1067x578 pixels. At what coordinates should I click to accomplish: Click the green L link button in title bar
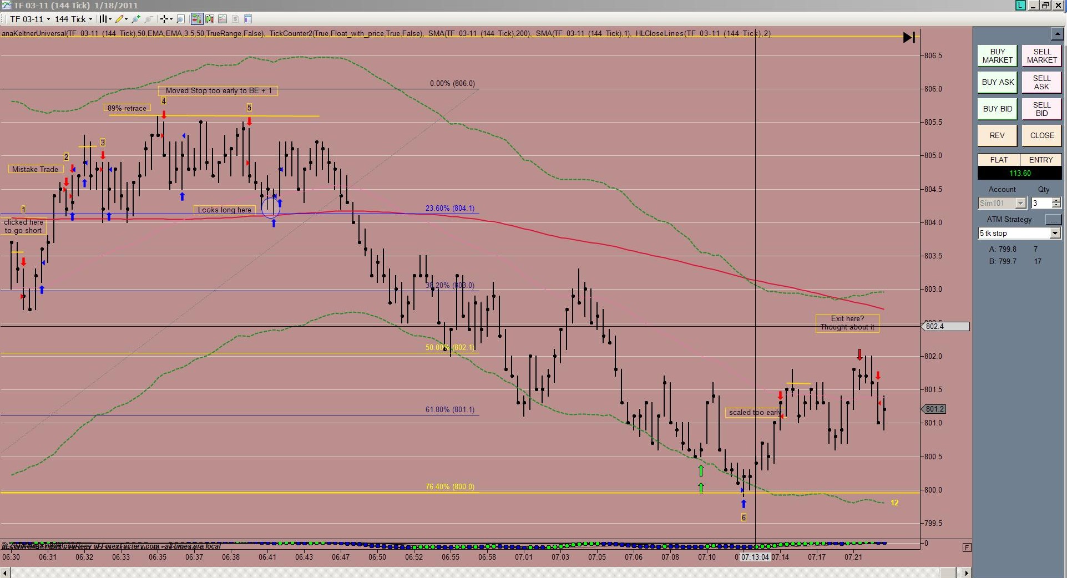click(1020, 5)
